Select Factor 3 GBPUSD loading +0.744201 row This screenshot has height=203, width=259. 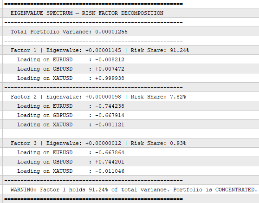pyautogui.click(x=131, y=162)
